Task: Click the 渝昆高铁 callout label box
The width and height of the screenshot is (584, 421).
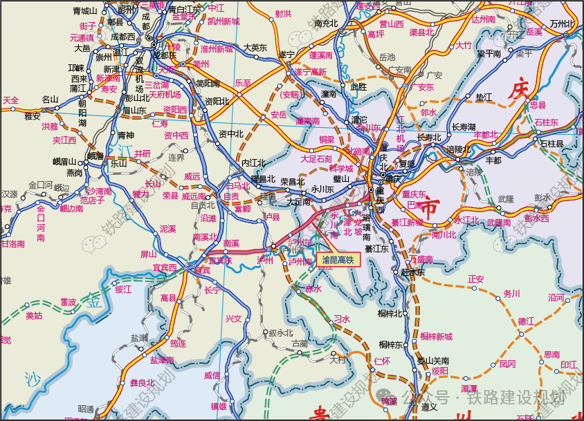Action: click(338, 261)
